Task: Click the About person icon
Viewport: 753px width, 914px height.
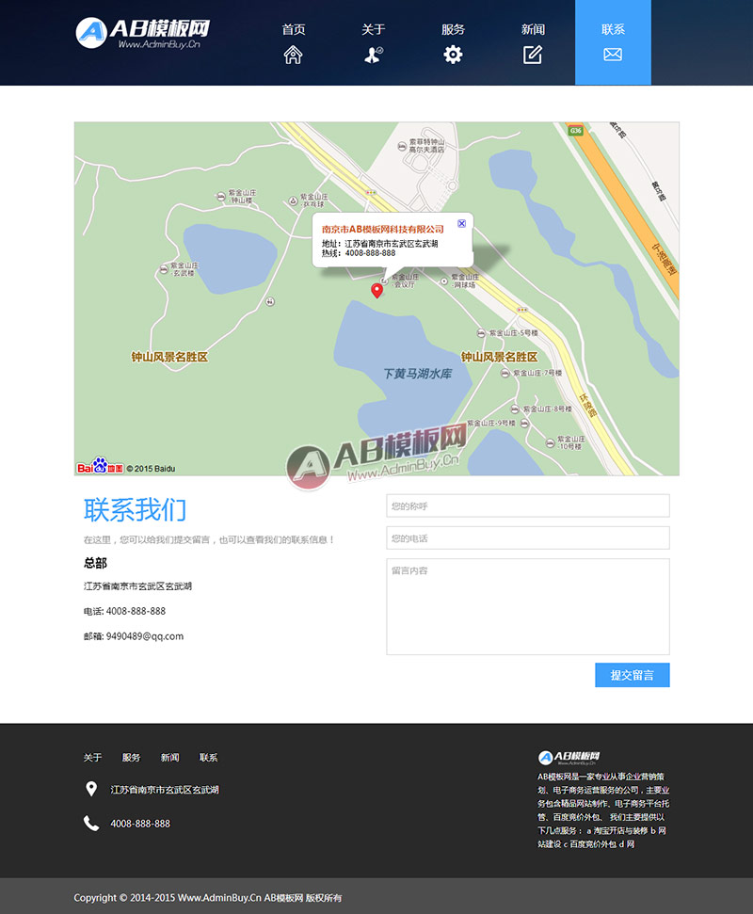Action: point(373,55)
